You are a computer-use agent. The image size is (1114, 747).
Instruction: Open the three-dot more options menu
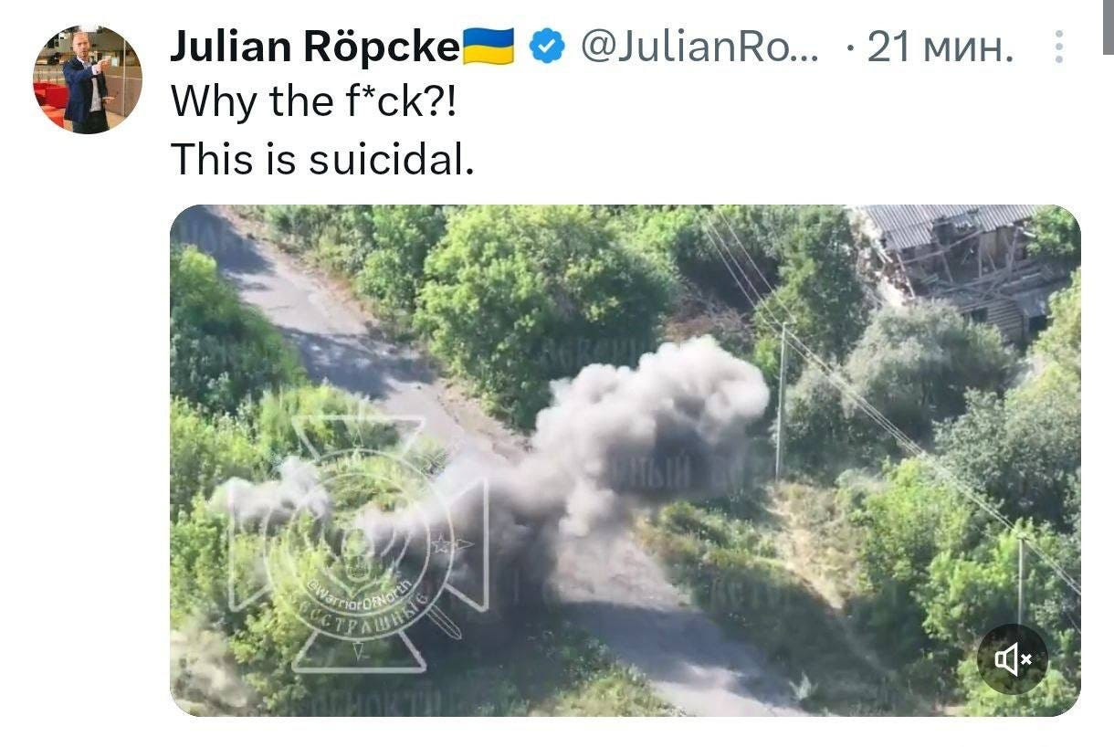click(x=1058, y=47)
